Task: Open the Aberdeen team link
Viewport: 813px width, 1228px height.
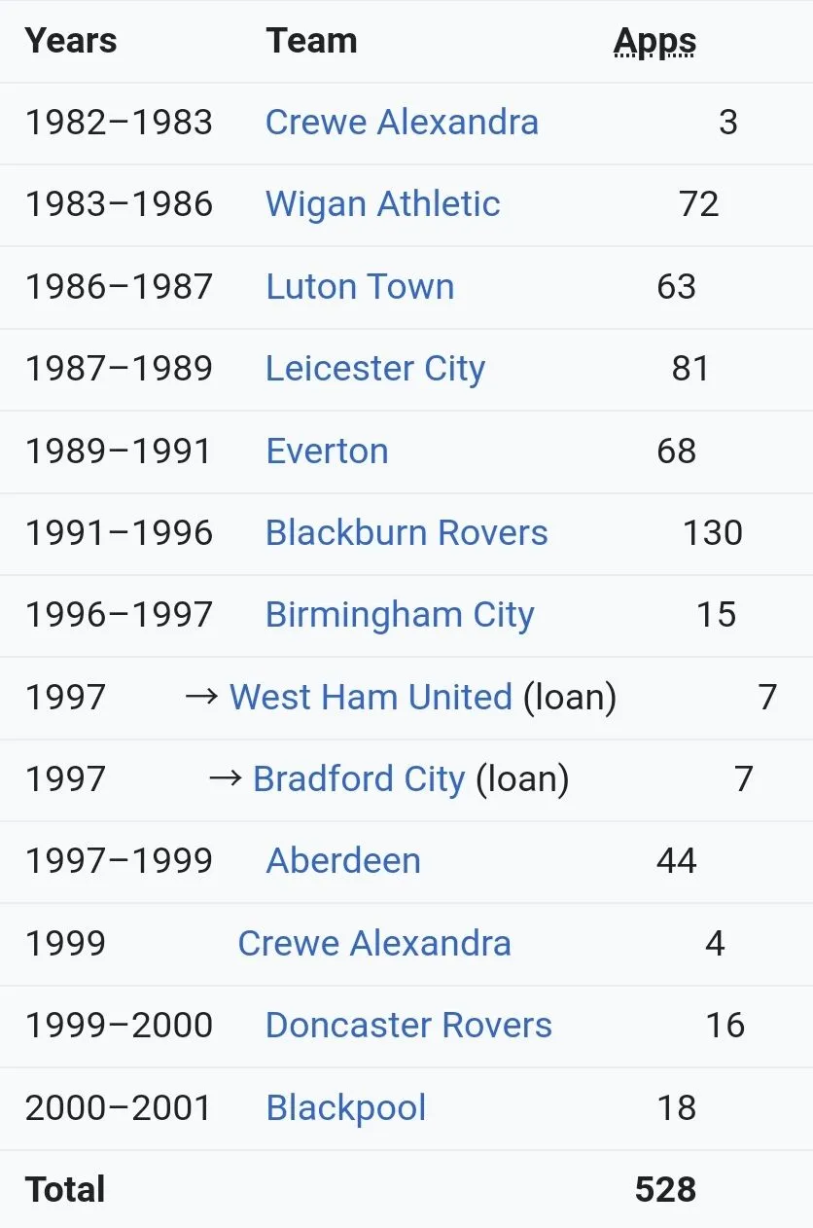Action: pos(343,861)
